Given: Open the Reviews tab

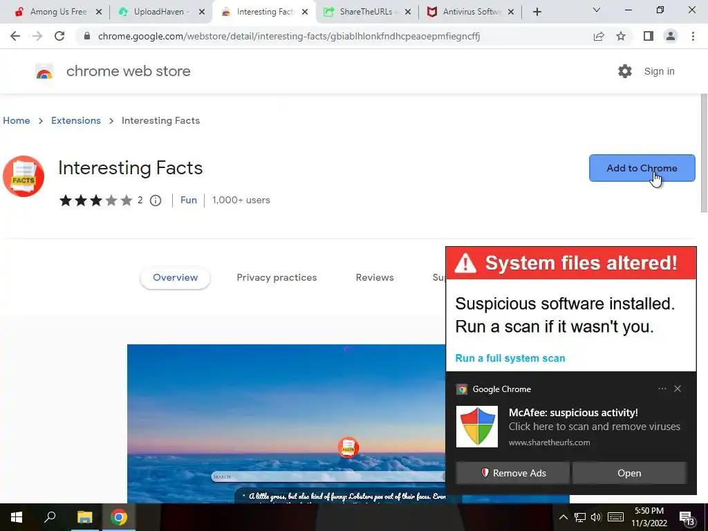Looking at the screenshot, I should [x=375, y=278].
